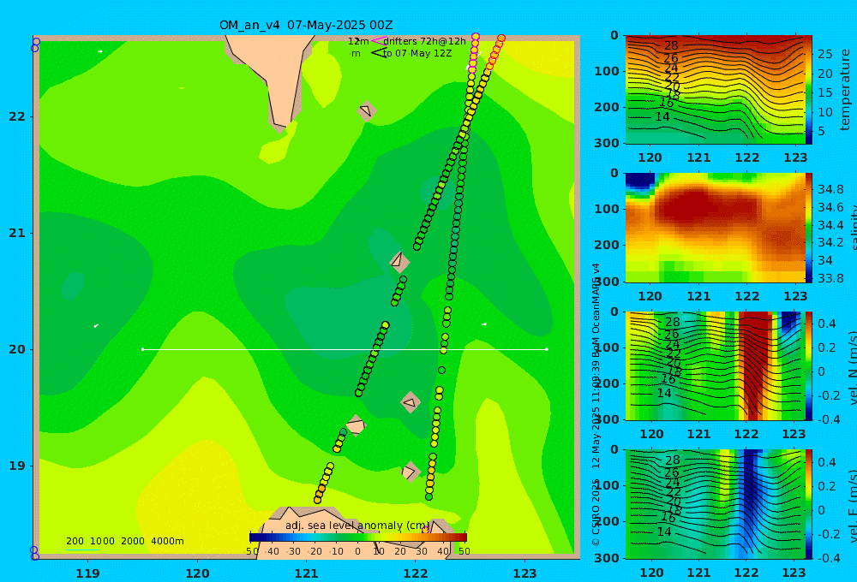Click the 'vel. N (m/s)' axis label
This screenshot has height=582, width=857.
(x=852, y=367)
